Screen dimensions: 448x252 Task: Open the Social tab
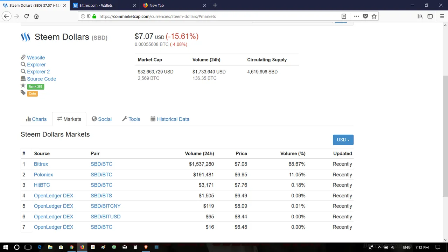tap(101, 119)
